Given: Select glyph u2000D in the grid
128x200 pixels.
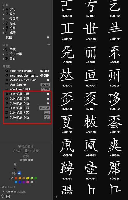Looking at the screenshot, I should coord(91,31).
